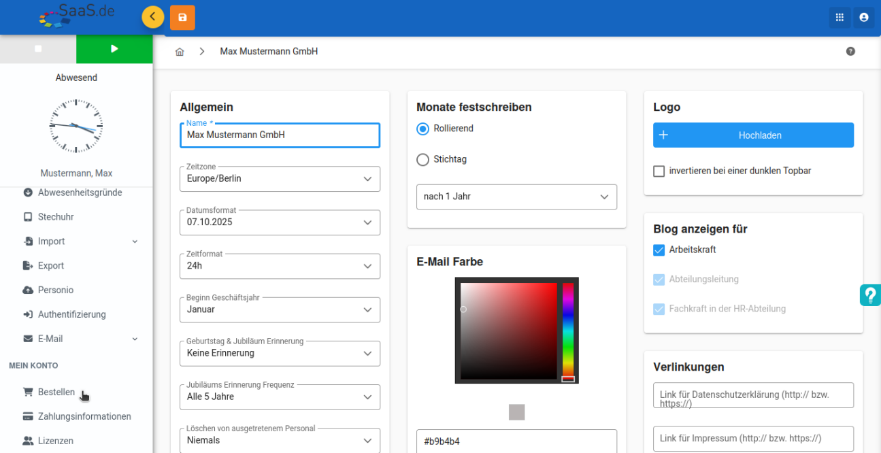
Task: Click the Link für Impressum field
Action: pyautogui.click(x=753, y=439)
